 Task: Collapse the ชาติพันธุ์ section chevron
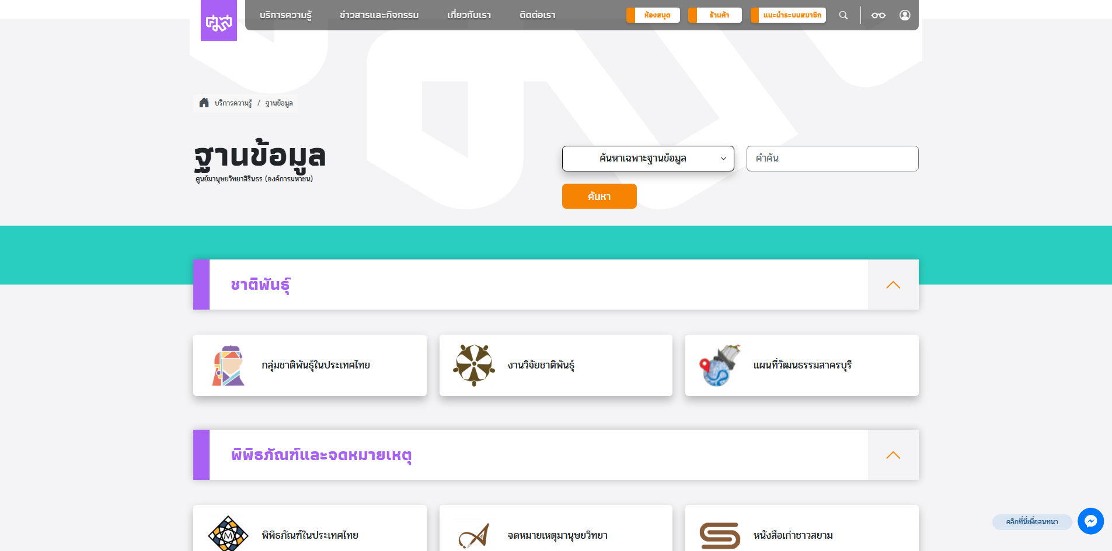pos(893,285)
